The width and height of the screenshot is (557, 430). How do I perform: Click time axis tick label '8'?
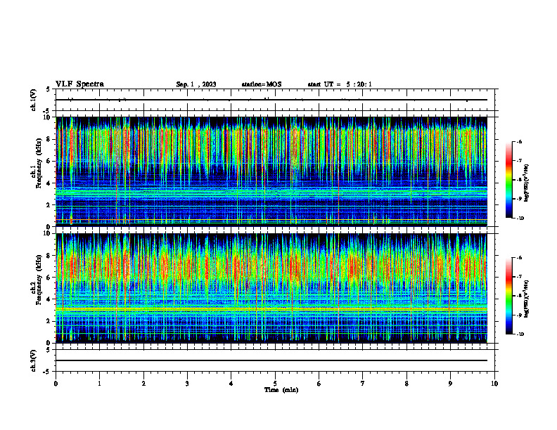coord(406,384)
